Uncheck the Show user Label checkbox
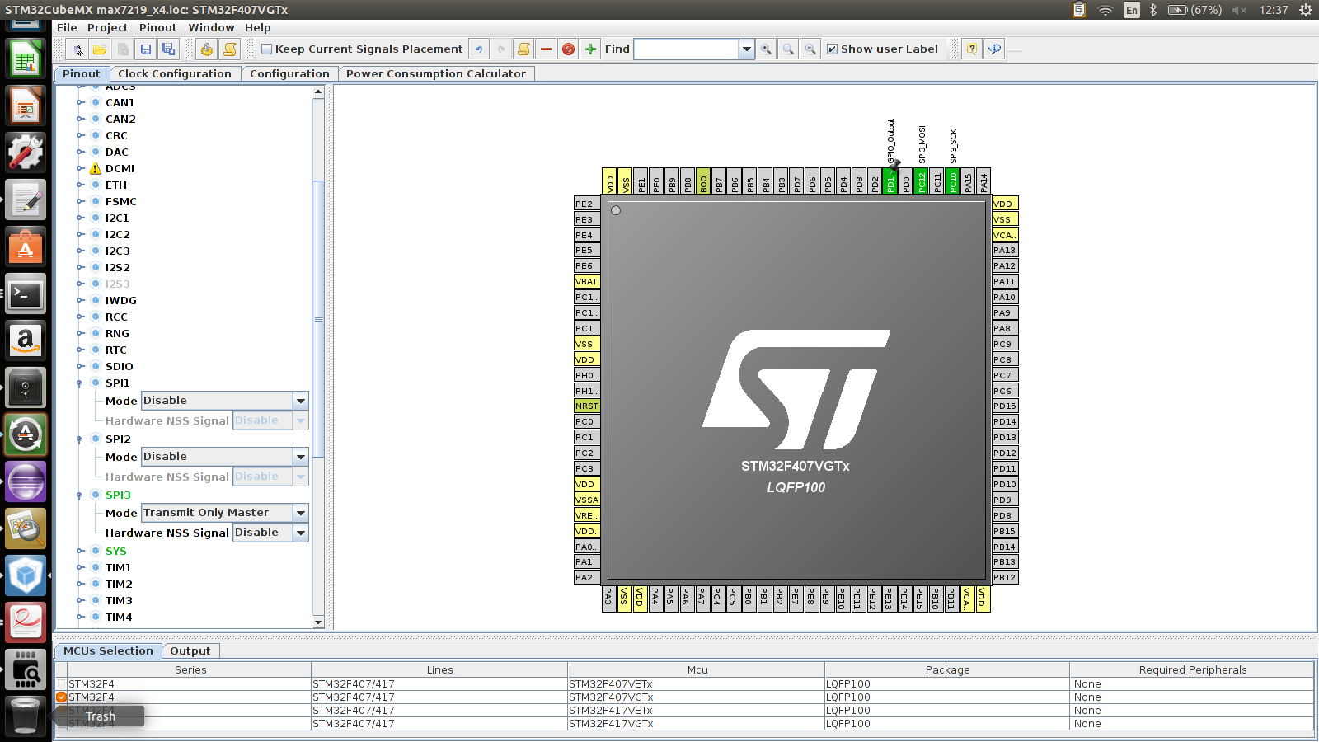Image resolution: width=1319 pixels, height=742 pixels. point(833,49)
